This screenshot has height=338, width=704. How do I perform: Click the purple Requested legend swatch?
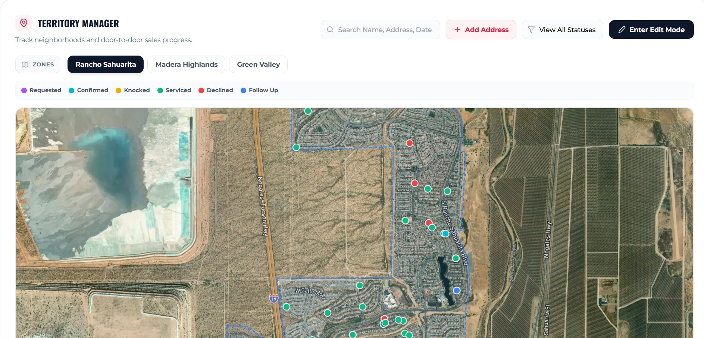pos(24,90)
